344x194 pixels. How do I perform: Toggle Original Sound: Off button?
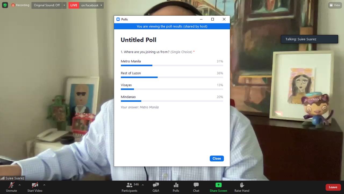(47, 5)
